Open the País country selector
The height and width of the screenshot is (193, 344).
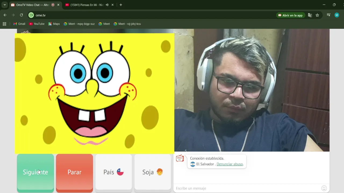[114, 172]
